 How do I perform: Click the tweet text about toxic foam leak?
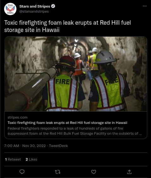point(68,26)
